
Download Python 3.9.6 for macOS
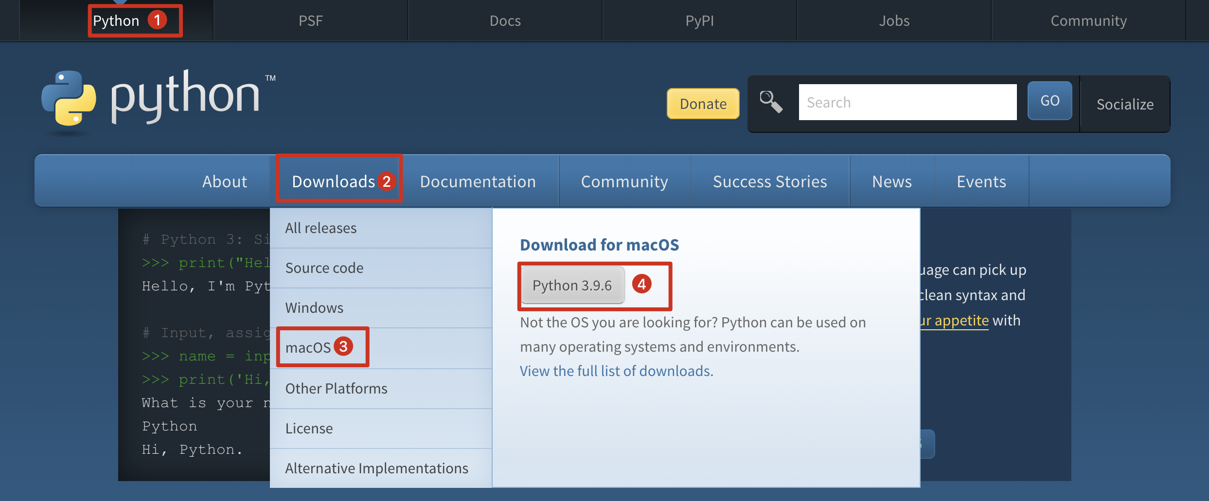point(572,286)
